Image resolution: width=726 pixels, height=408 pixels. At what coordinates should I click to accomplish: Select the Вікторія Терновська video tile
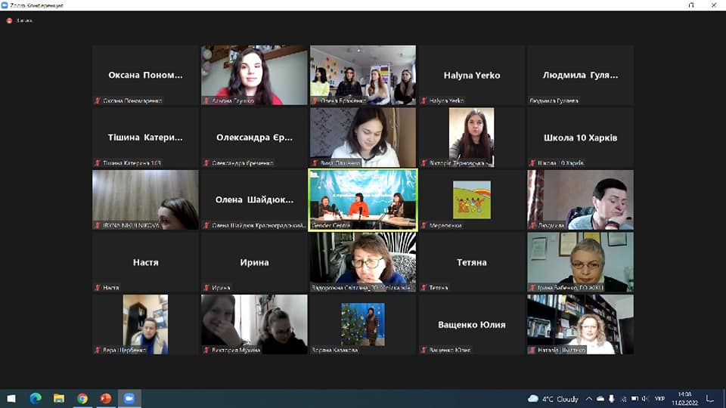coord(472,138)
